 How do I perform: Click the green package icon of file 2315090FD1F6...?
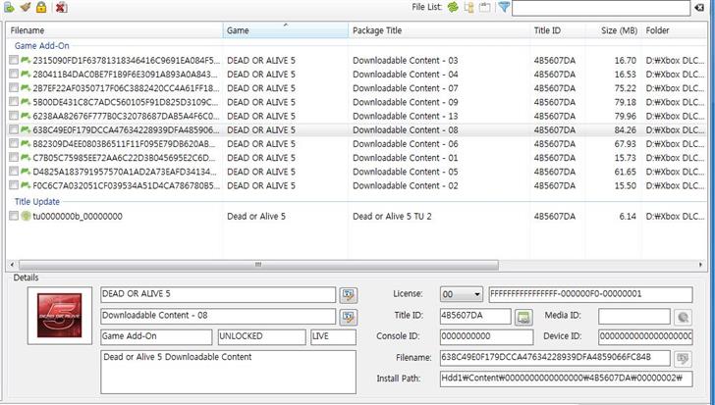click(x=26, y=60)
